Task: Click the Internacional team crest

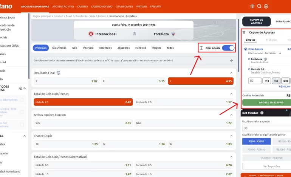Action: point(91,34)
